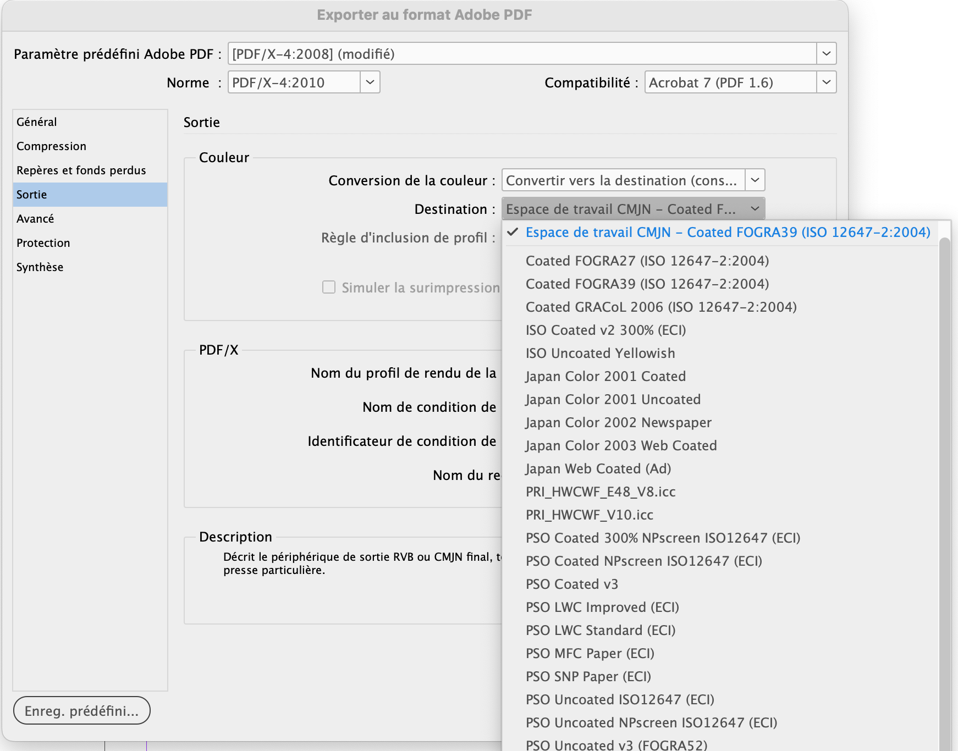Choose Japan Color 2001 Coated
The height and width of the screenshot is (751, 958).
[x=605, y=376]
